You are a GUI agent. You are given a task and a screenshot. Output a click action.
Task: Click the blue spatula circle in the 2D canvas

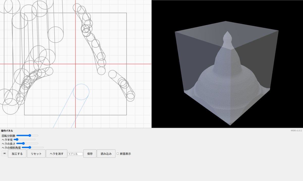coord(81,92)
